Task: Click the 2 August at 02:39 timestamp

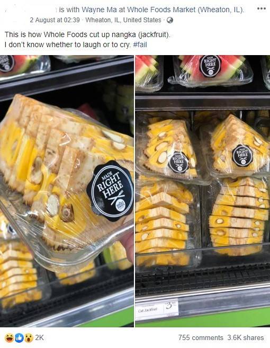Action: [55, 20]
